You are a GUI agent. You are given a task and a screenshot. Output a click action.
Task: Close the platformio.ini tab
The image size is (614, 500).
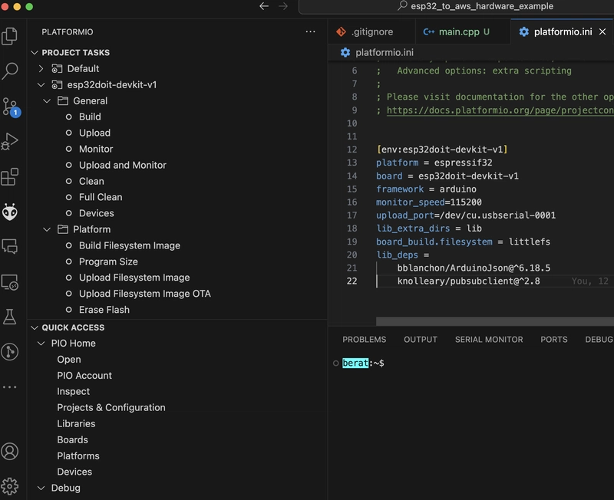click(x=602, y=31)
